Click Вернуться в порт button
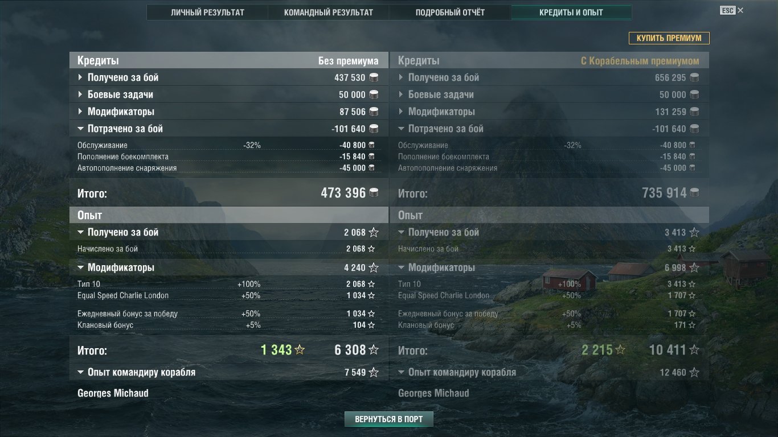 click(x=389, y=419)
